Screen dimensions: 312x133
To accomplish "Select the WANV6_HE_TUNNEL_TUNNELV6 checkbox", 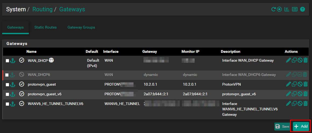I will click(7, 104).
